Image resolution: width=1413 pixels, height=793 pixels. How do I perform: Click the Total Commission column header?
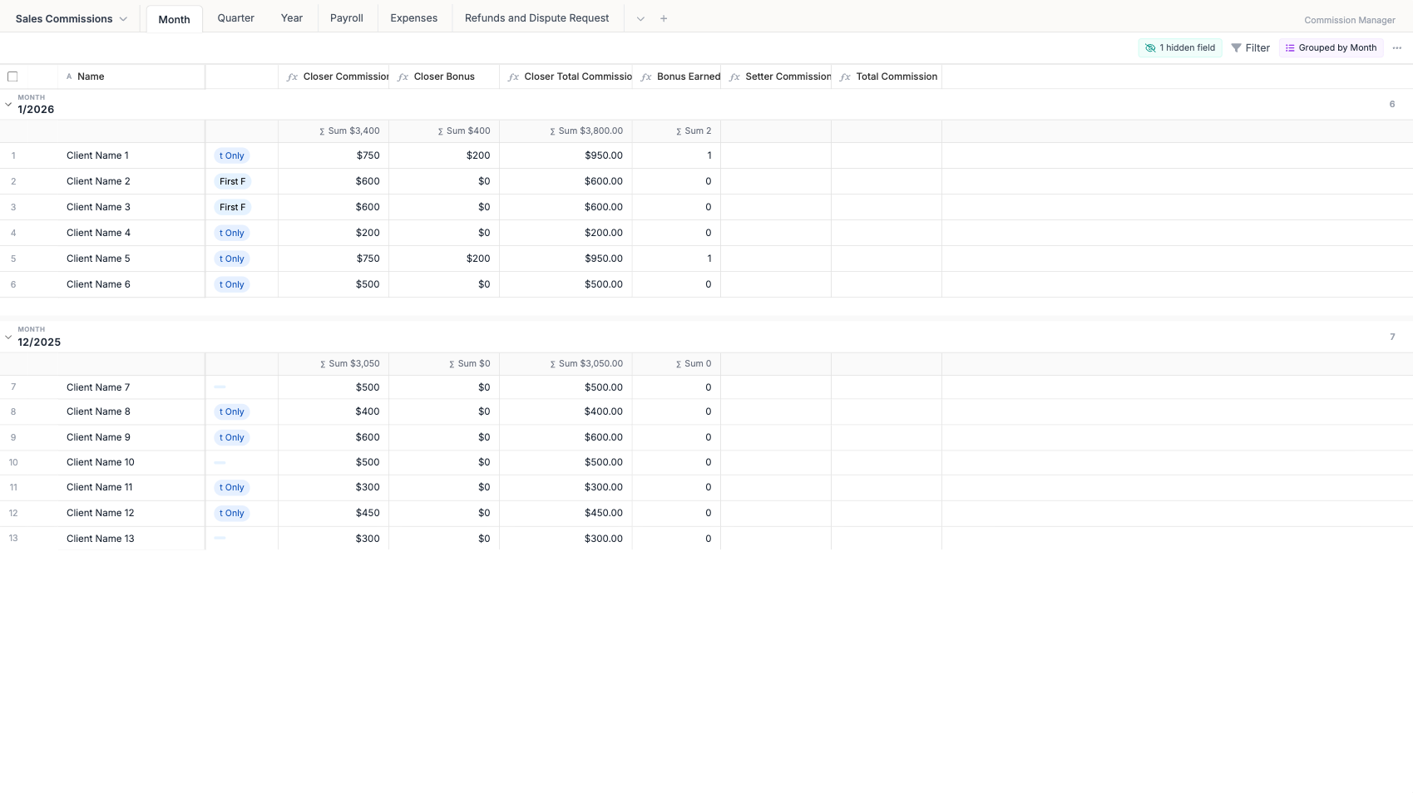[887, 76]
